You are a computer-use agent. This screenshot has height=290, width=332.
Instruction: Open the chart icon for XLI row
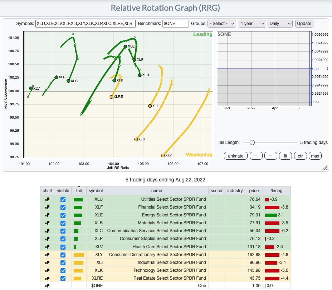[x=48, y=262]
